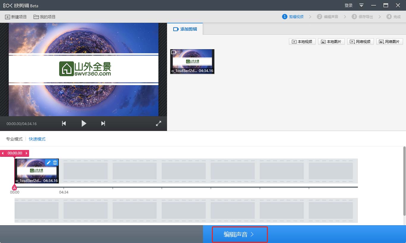Switch to professional mode (专业模式)
The height and width of the screenshot is (243, 406).
(x=14, y=139)
